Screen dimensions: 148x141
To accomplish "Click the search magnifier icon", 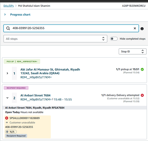I will click(8, 28).
